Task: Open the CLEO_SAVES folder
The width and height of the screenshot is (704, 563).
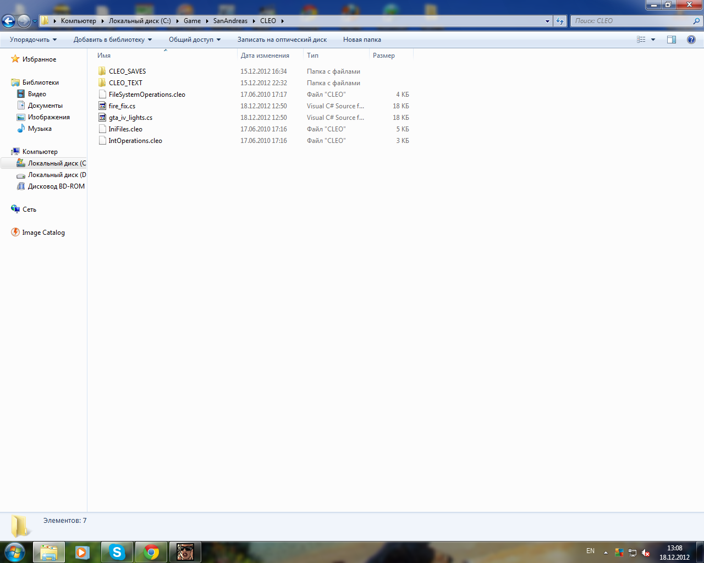Action: [x=127, y=71]
